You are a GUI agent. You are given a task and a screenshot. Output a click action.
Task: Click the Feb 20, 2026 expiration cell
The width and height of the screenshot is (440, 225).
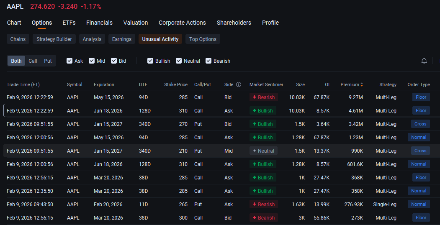point(108,204)
